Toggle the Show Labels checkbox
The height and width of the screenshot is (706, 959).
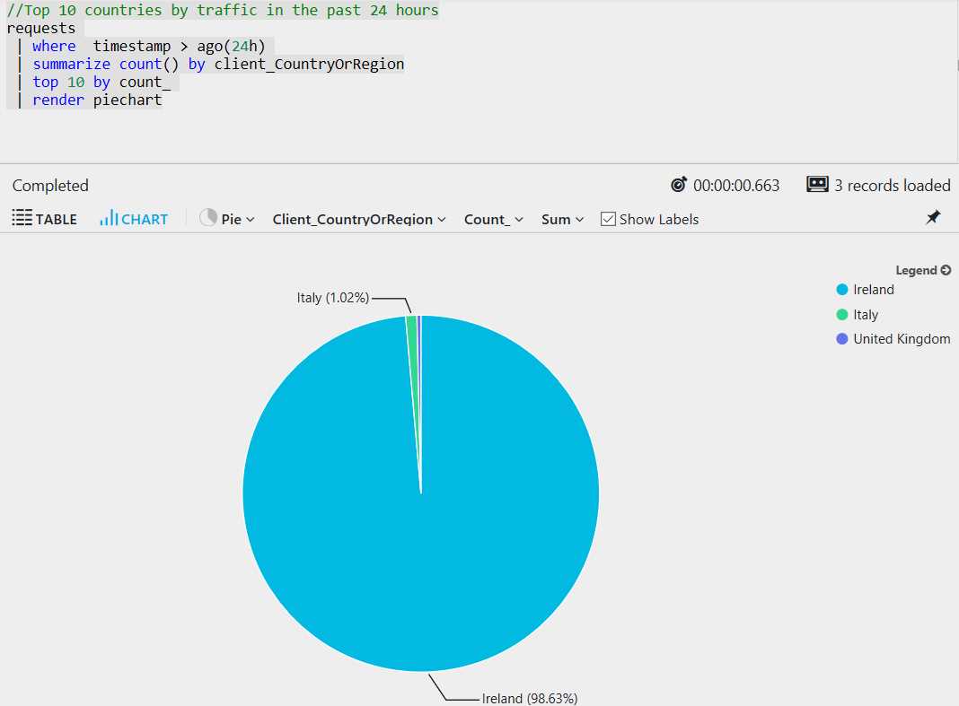608,218
